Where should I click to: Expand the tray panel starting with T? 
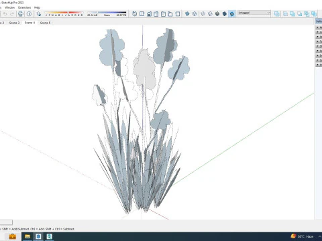click(319, 42)
